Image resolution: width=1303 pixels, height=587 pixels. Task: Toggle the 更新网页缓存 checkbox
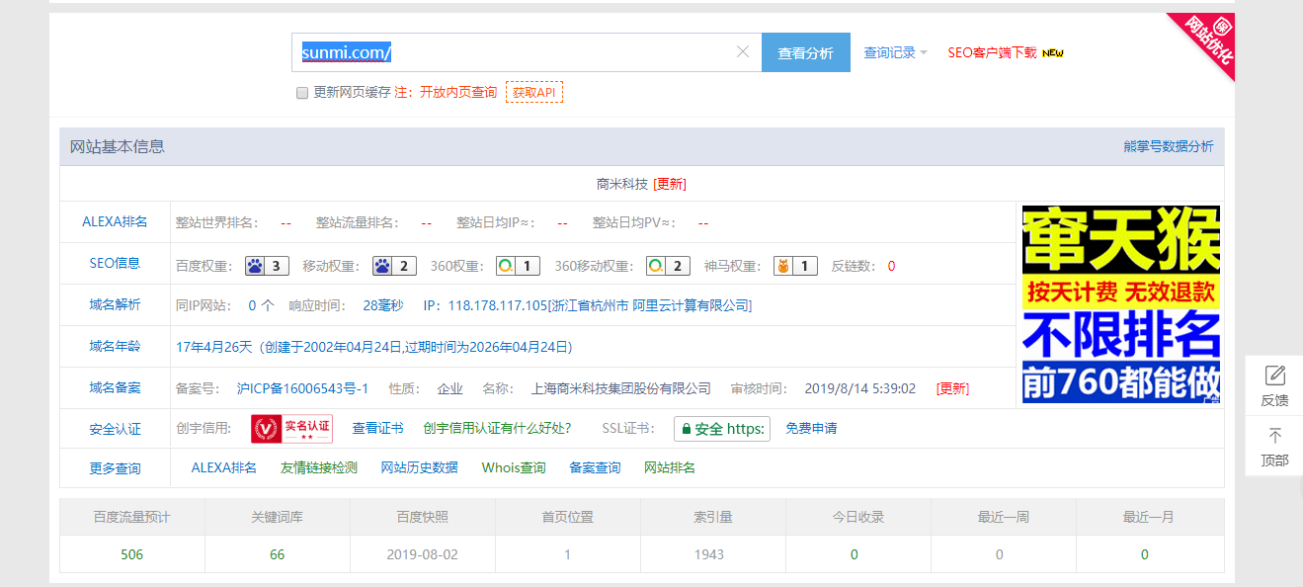click(x=302, y=92)
